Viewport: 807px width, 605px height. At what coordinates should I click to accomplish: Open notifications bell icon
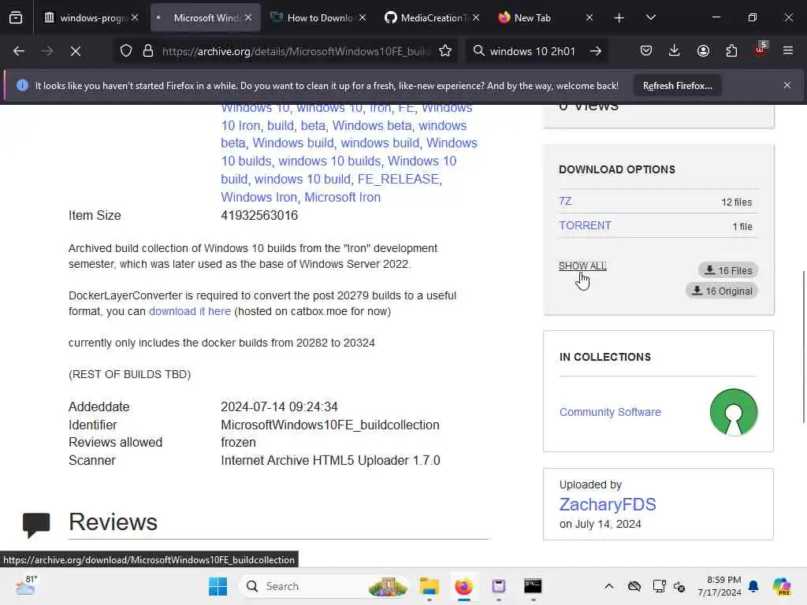[753, 586]
